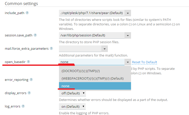This screenshot has height=115, width=189.
Task: Pick the highlighted none option
Action: [95, 86]
